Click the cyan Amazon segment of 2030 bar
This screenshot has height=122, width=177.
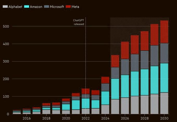point(164,78)
